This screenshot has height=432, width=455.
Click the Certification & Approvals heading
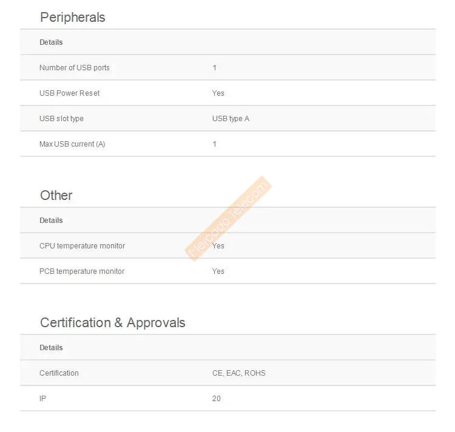point(112,322)
